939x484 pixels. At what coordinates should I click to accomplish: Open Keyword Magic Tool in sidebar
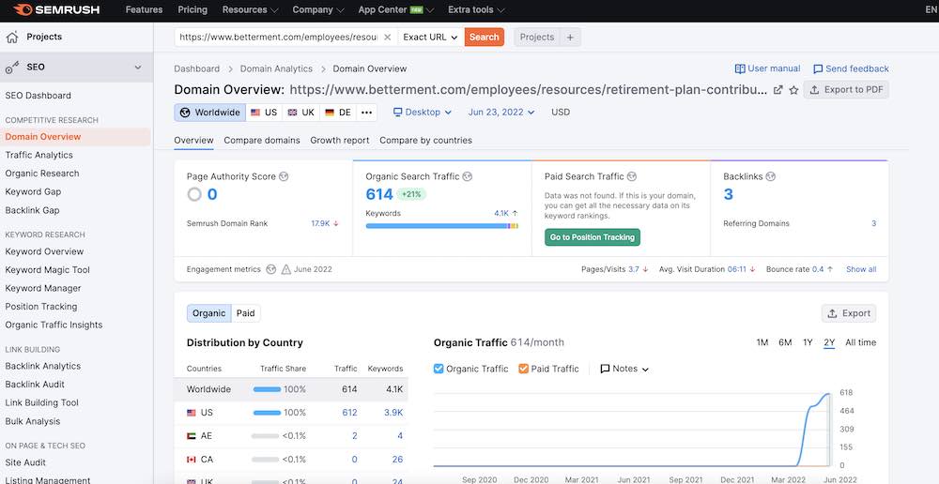[x=47, y=270]
